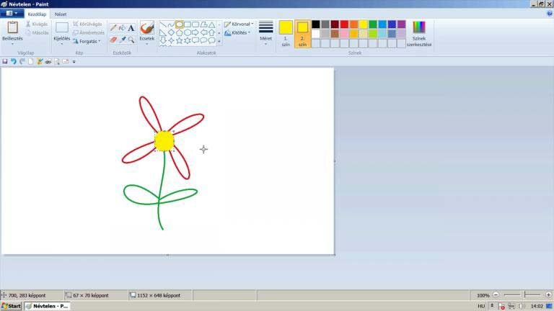Viewport: 554px width, 311px height.
Task: Pick the Color picker eyedropper tool
Action: (122, 40)
